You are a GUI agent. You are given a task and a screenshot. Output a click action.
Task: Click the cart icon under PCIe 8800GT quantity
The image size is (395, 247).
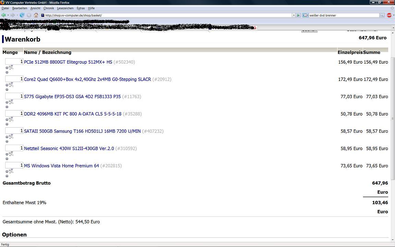tap(11, 67)
